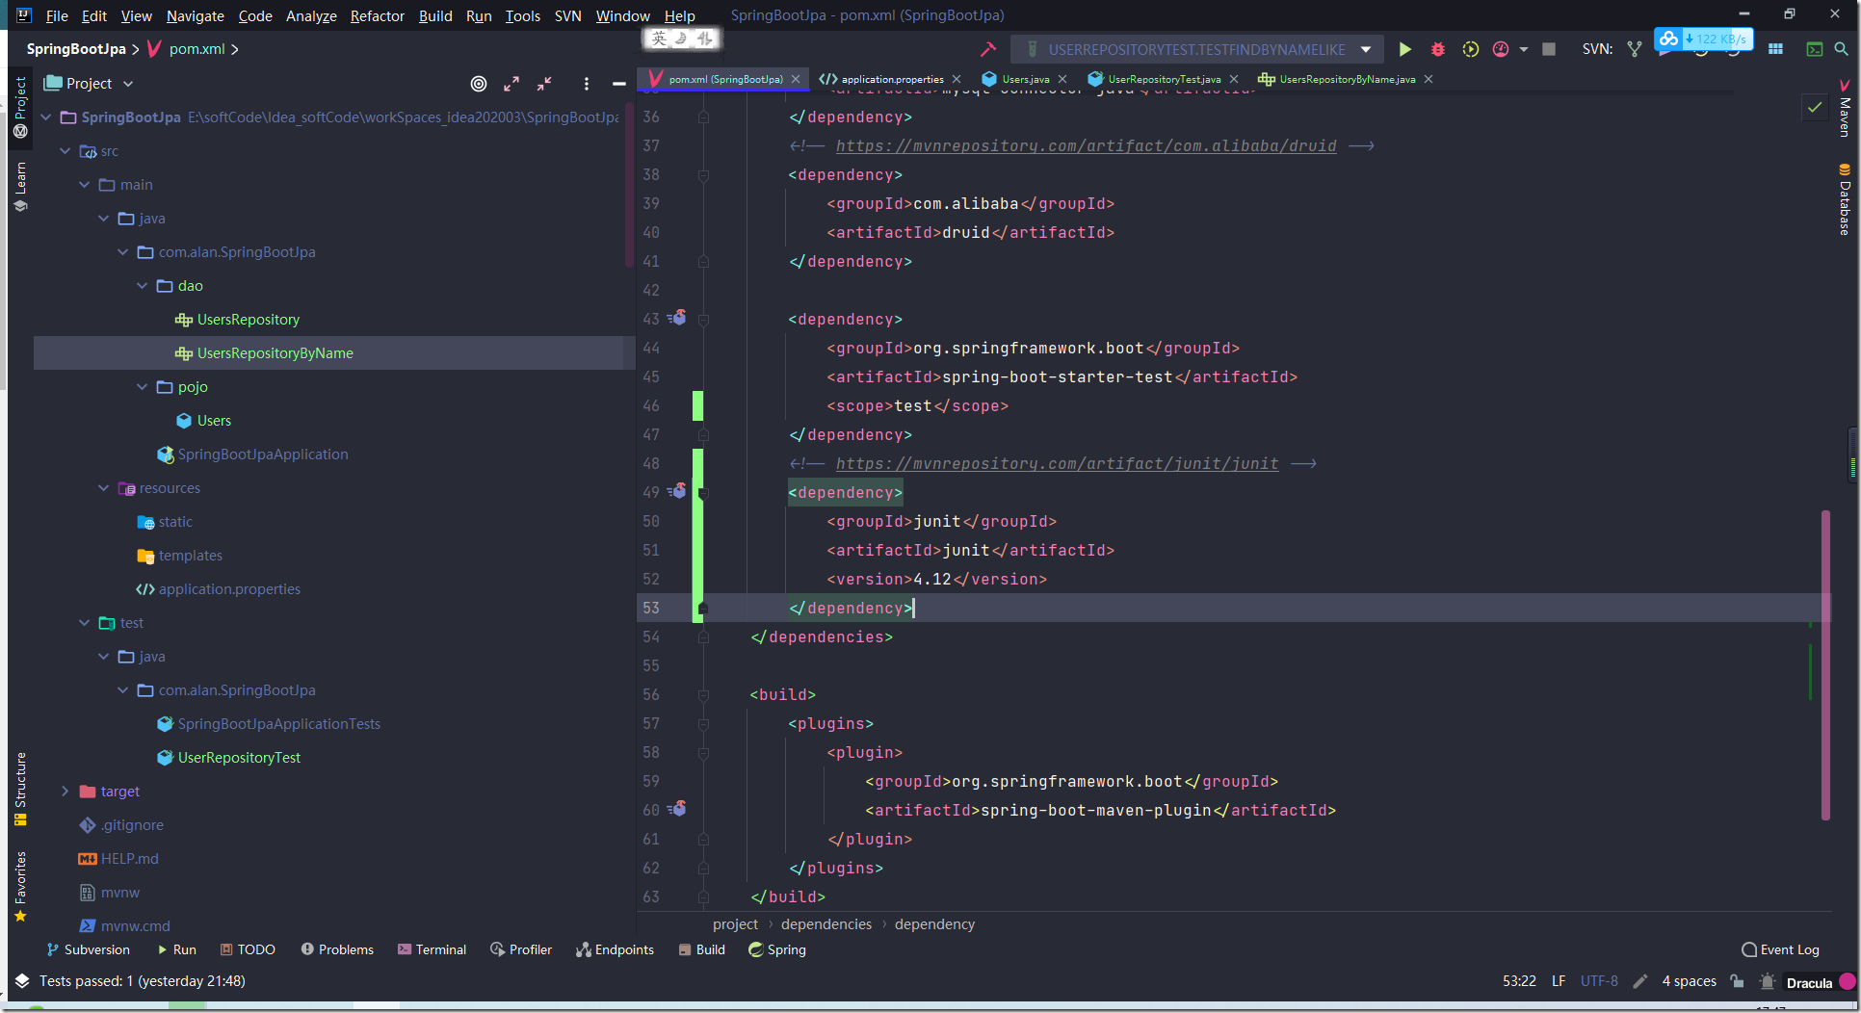The height and width of the screenshot is (1013, 1861).
Task: Collapse the src folder
Action: [x=66, y=151]
